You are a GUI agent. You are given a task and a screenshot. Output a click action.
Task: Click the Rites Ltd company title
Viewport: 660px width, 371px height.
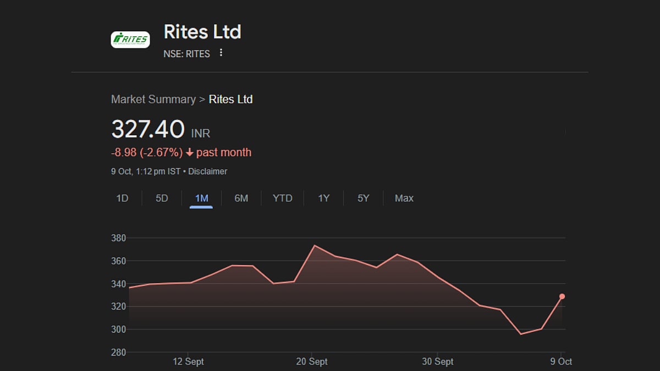tap(202, 32)
